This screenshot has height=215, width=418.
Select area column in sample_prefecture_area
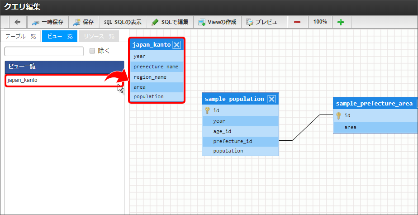pos(375,127)
